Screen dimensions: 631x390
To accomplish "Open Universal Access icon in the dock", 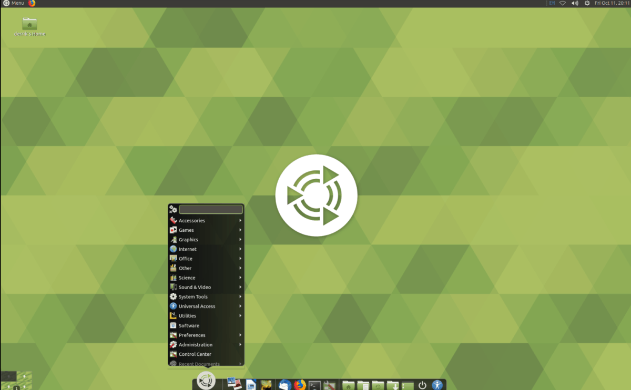I will (x=437, y=385).
